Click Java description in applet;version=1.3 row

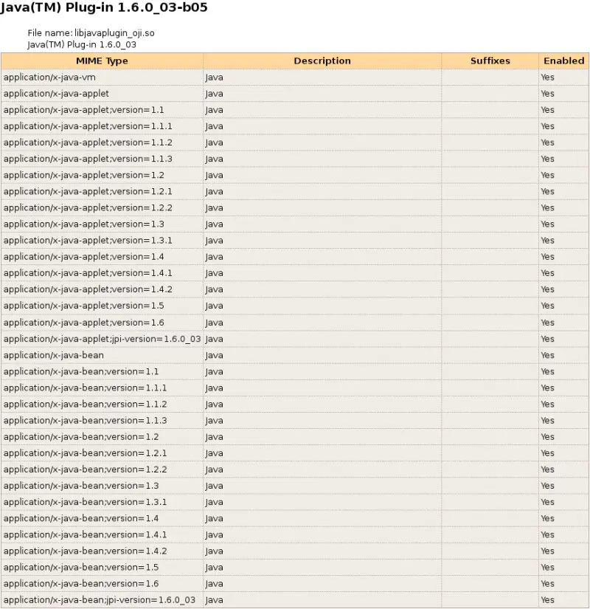(215, 224)
